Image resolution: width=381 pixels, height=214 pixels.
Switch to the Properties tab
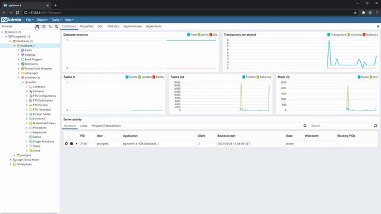coord(87,26)
